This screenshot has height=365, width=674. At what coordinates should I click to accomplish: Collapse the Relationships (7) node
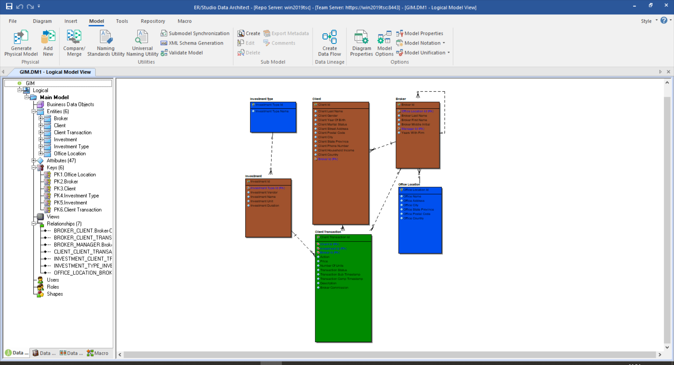(x=34, y=224)
